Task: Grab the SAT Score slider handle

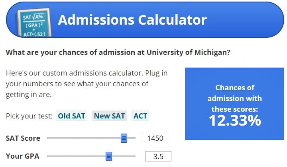Action: tap(124, 138)
